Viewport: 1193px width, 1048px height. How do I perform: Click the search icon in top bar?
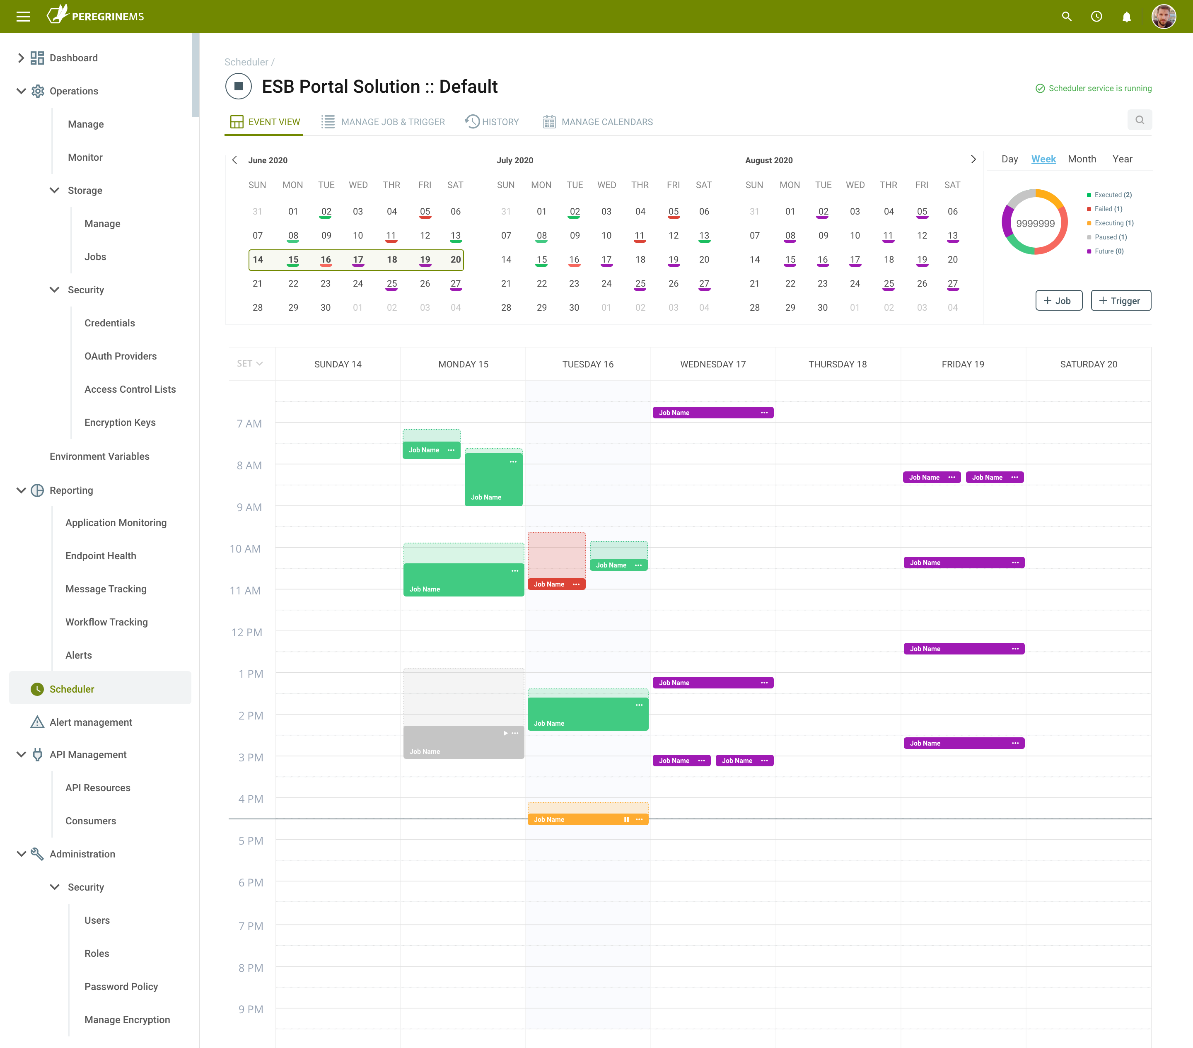[x=1066, y=16]
